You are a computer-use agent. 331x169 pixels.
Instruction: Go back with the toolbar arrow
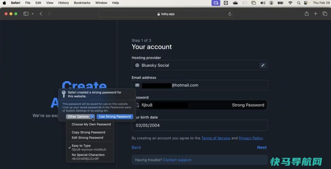(x=41, y=14)
